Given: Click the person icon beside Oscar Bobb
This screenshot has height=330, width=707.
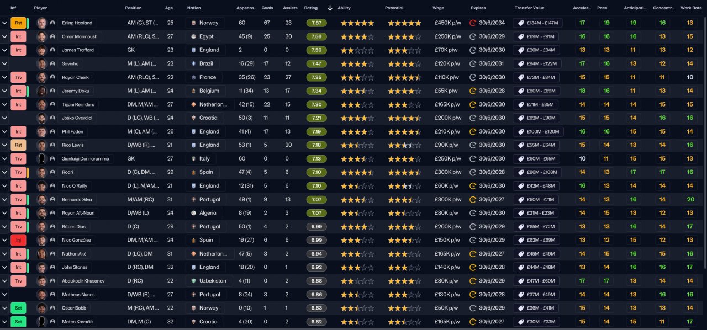Looking at the screenshot, I should coord(52,308).
